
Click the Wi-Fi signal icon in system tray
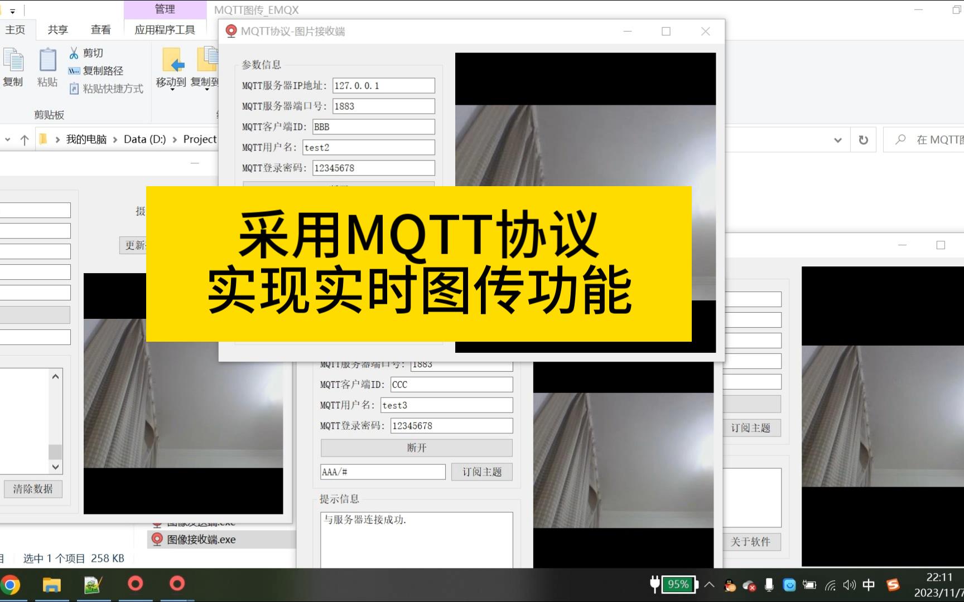[830, 585]
